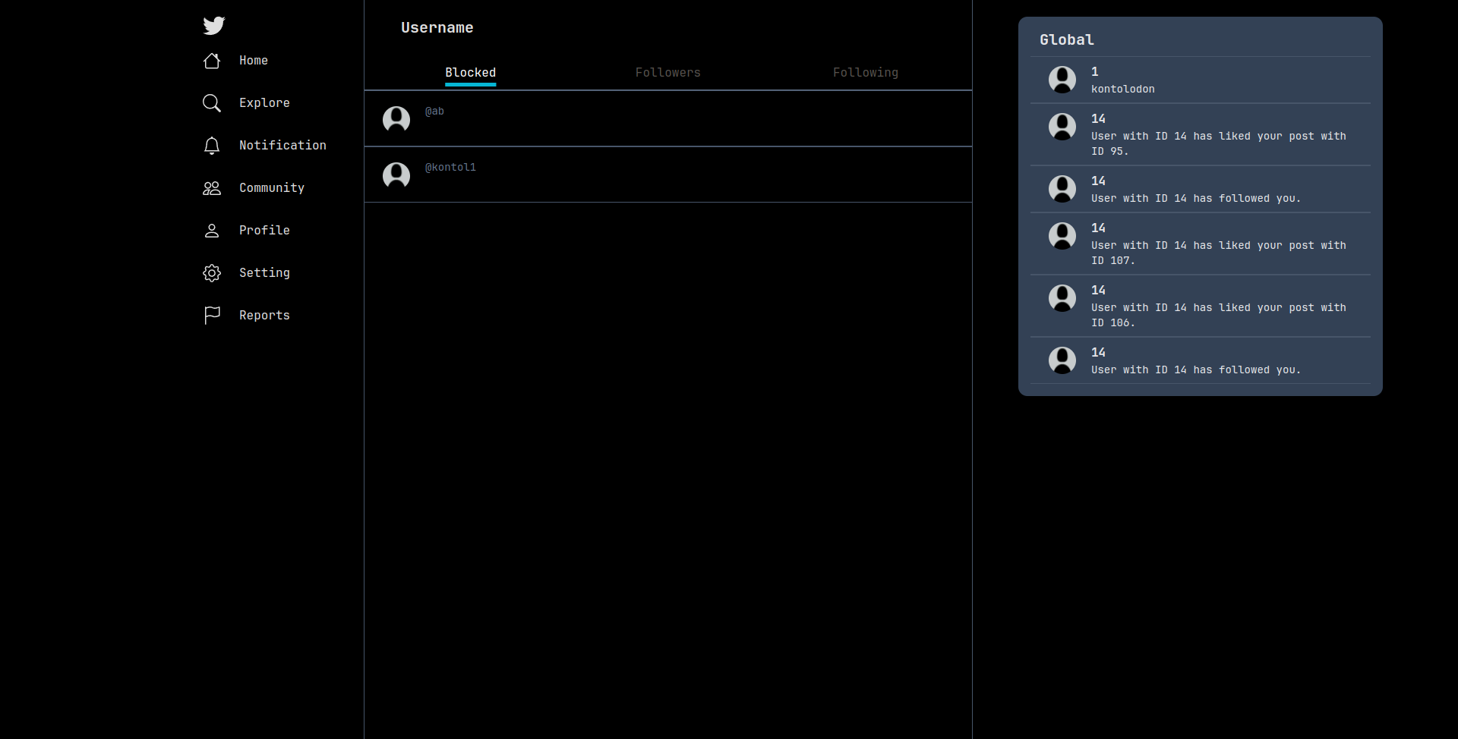Click the Profile person icon

coord(212,231)
